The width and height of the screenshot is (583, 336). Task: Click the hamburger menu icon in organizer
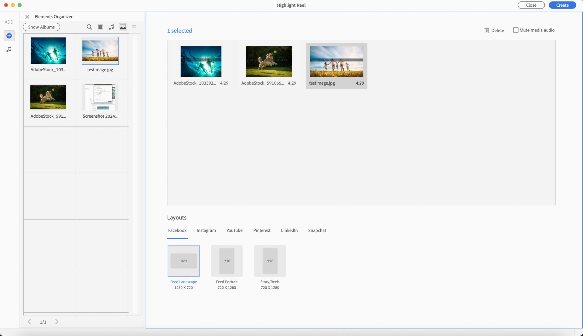134,27
